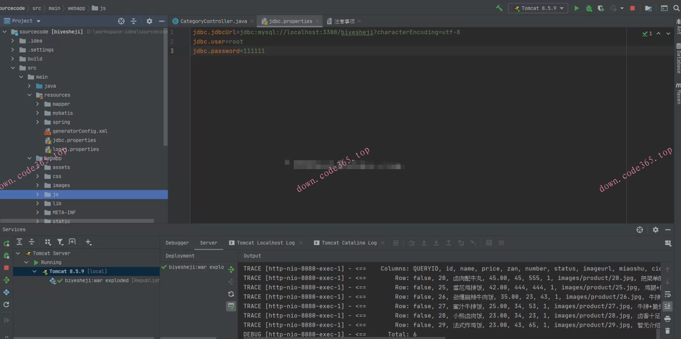Run with Coverage from the top toolbar
The width and height of the screenshot is (681, 339).
[601, 8]
